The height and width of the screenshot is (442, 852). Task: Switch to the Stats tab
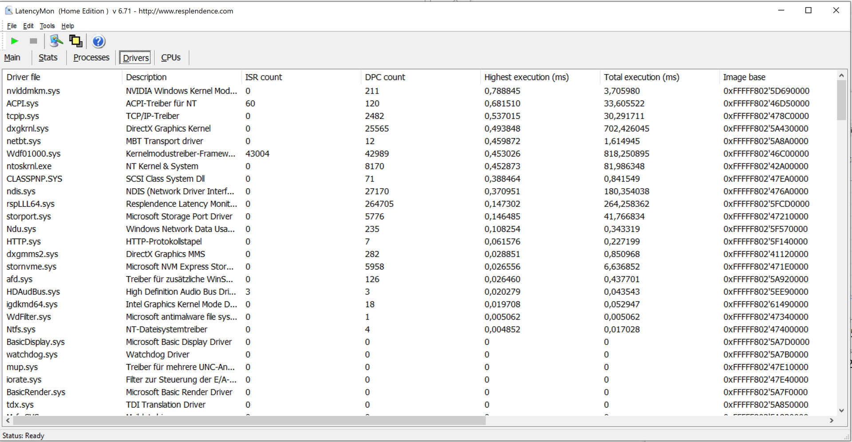pos(48,58)
